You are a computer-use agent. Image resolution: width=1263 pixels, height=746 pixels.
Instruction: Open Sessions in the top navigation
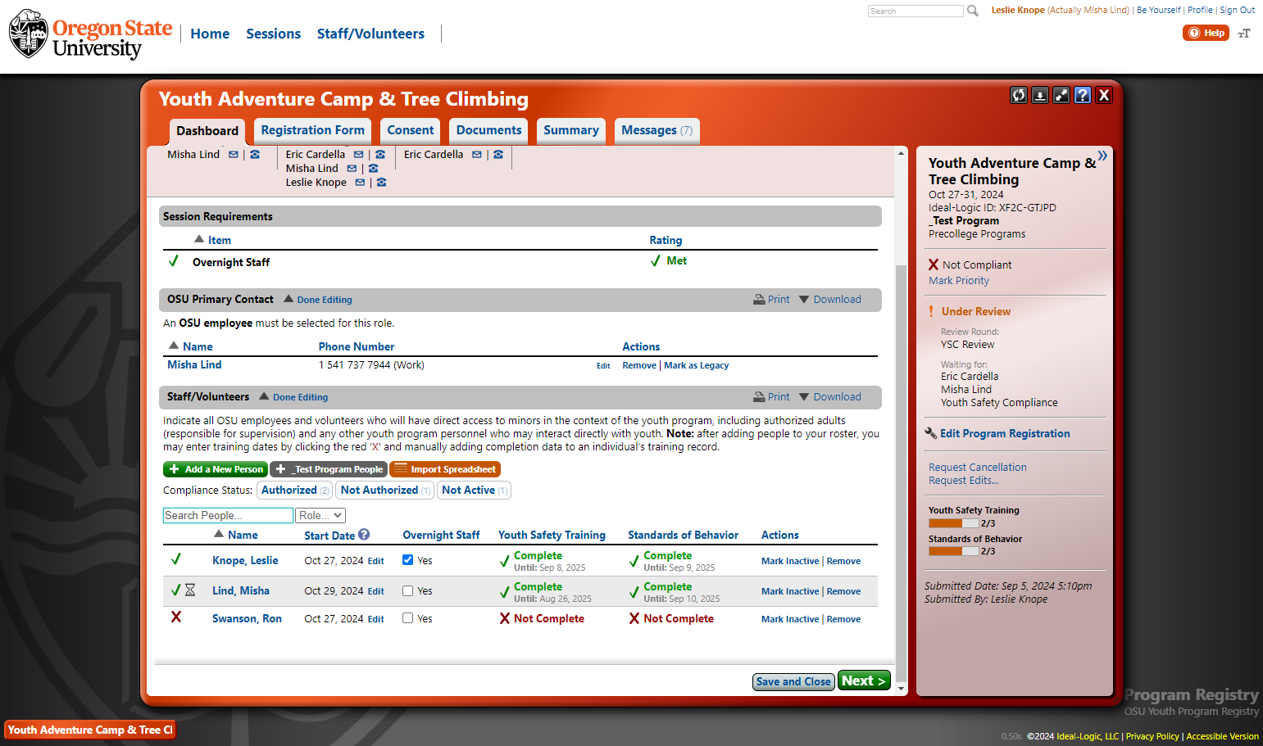click(x=273, y=34)
